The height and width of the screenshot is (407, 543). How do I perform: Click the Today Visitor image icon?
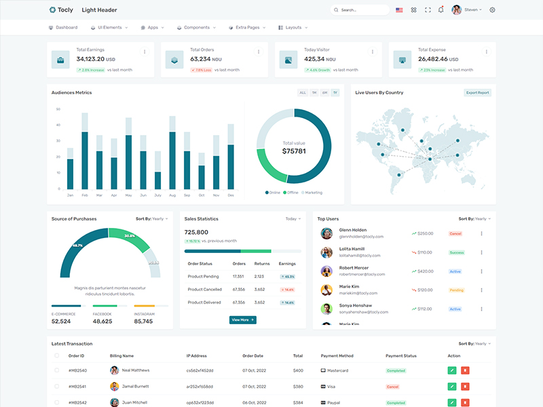pos(288,60)
